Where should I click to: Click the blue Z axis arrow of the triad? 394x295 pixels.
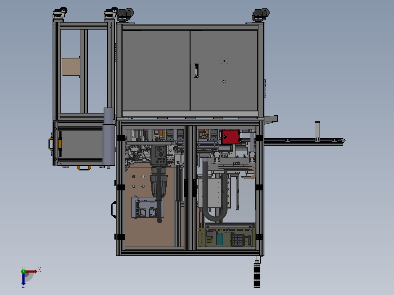(23, 279)
